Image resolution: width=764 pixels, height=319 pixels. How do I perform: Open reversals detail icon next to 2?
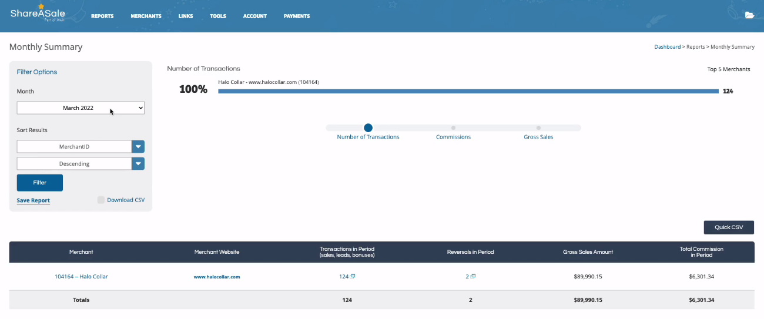tap(473, 276)
